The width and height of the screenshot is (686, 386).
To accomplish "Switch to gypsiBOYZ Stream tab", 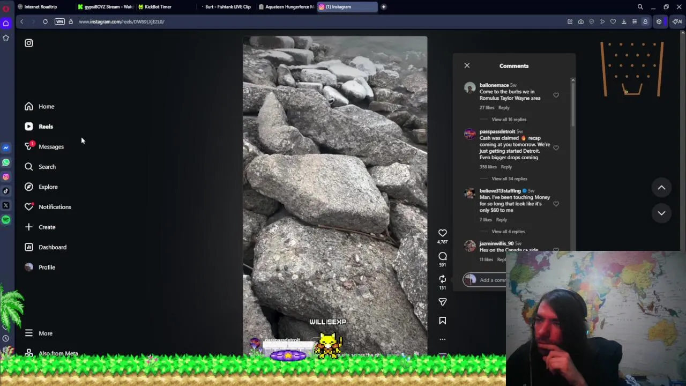I will [105, 6].
